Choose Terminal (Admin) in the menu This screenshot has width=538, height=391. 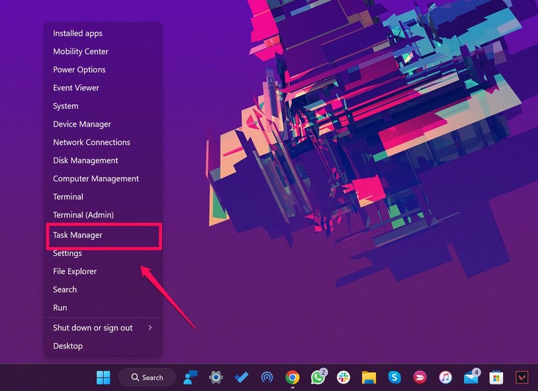[83, 215]
